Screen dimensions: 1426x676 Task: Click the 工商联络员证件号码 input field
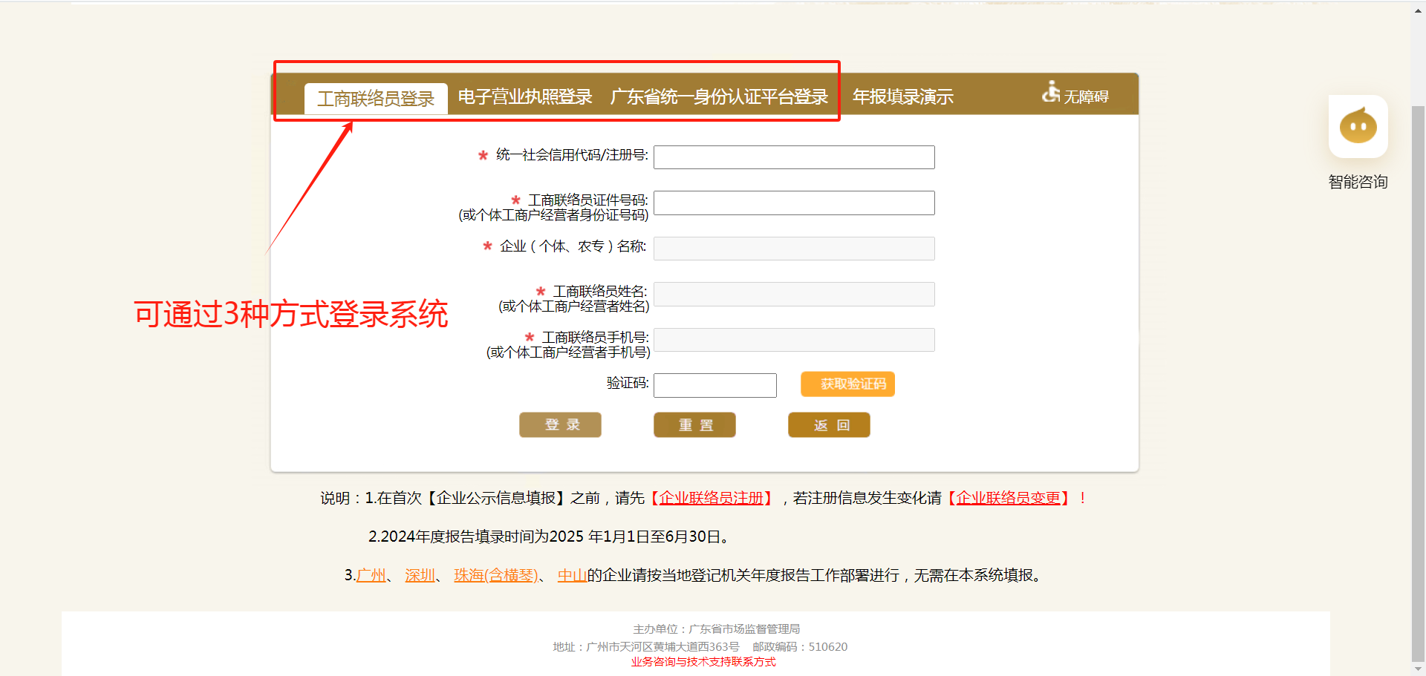click(793, 203)
